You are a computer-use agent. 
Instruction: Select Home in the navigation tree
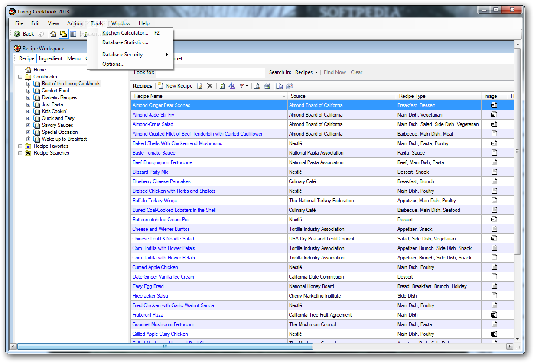[x=39, y=70]
